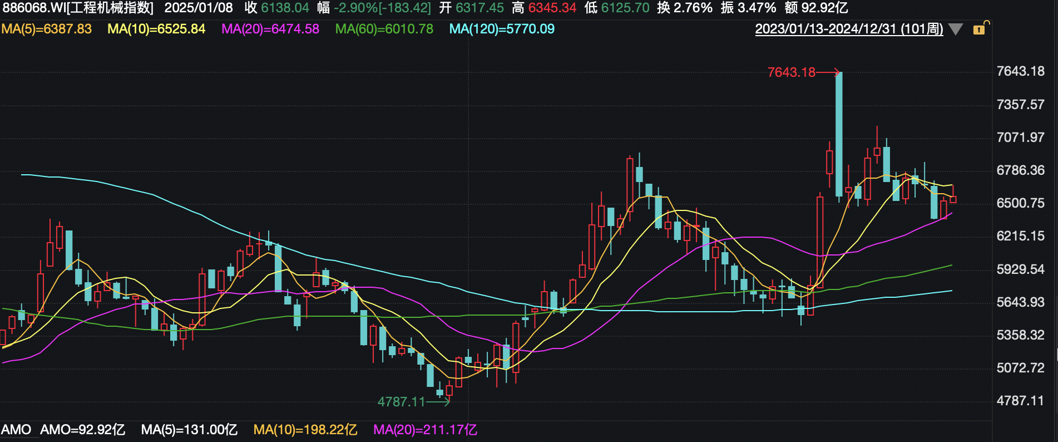Open the date range dropdown arrow

(x=956, y=30)
